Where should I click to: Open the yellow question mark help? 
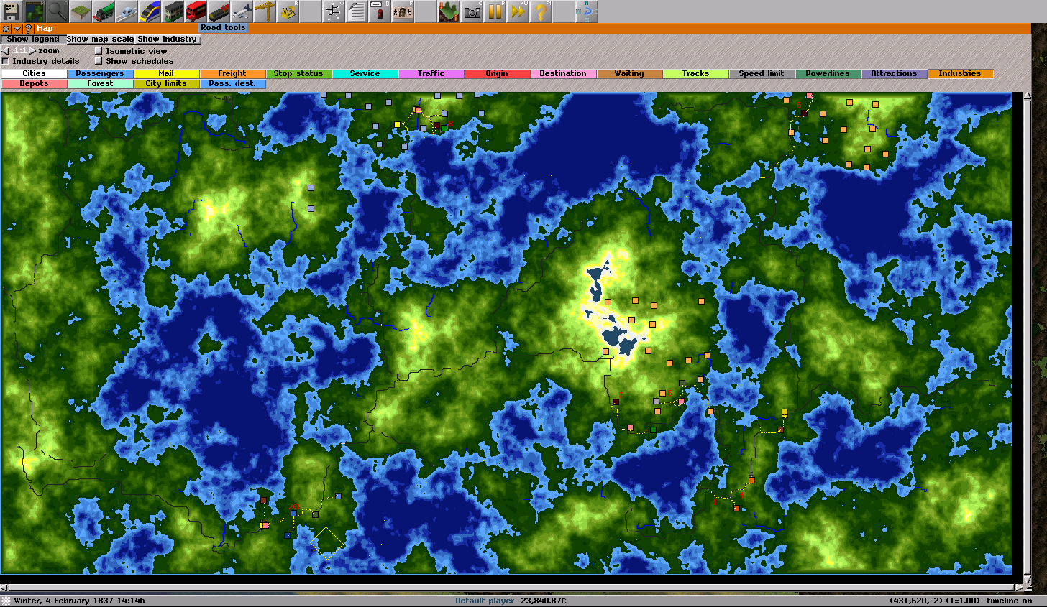[541, 11]
